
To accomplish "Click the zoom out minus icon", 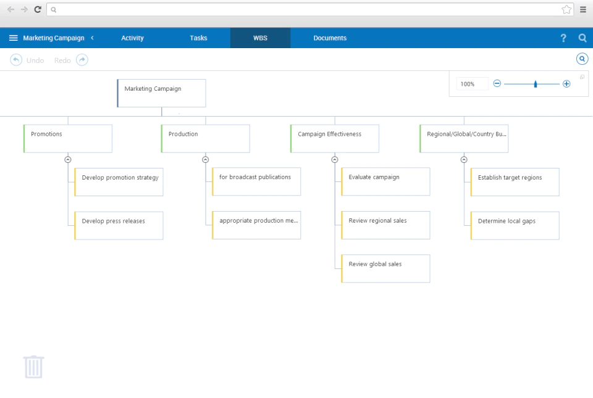I will [497, 83].
